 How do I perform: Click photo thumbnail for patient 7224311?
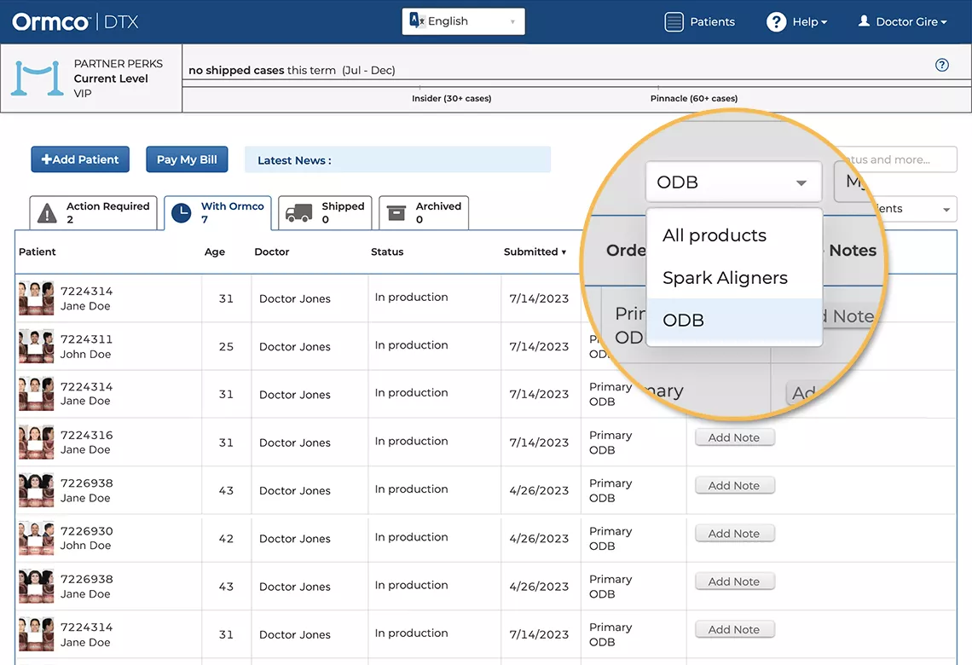tap(37, 346)
